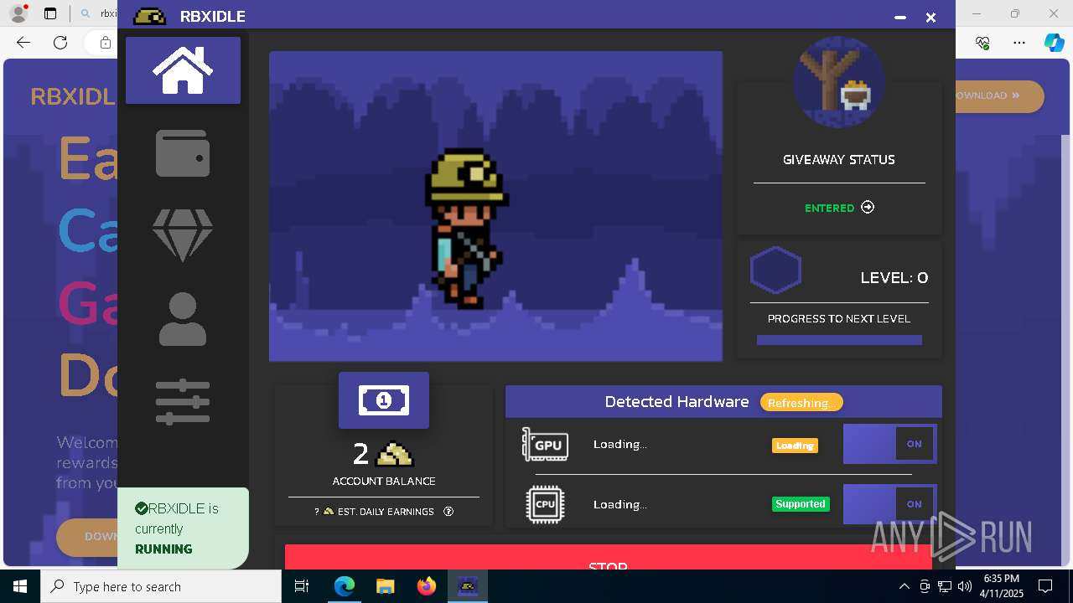Open Firefox from taskbar
This screenshot has width=1073, height=603.
pyautogui.click(x=426, y=586)
